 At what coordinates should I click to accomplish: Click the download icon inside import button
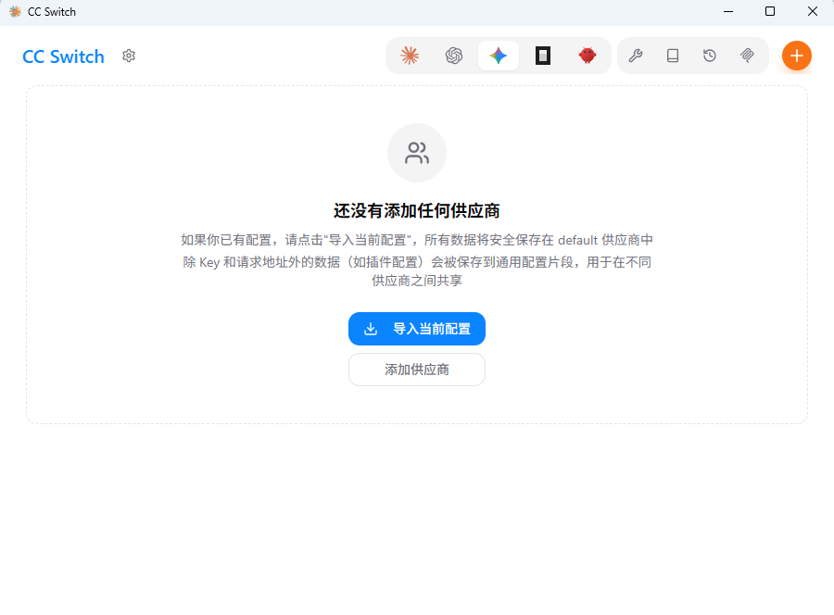(x=371, y=329)
